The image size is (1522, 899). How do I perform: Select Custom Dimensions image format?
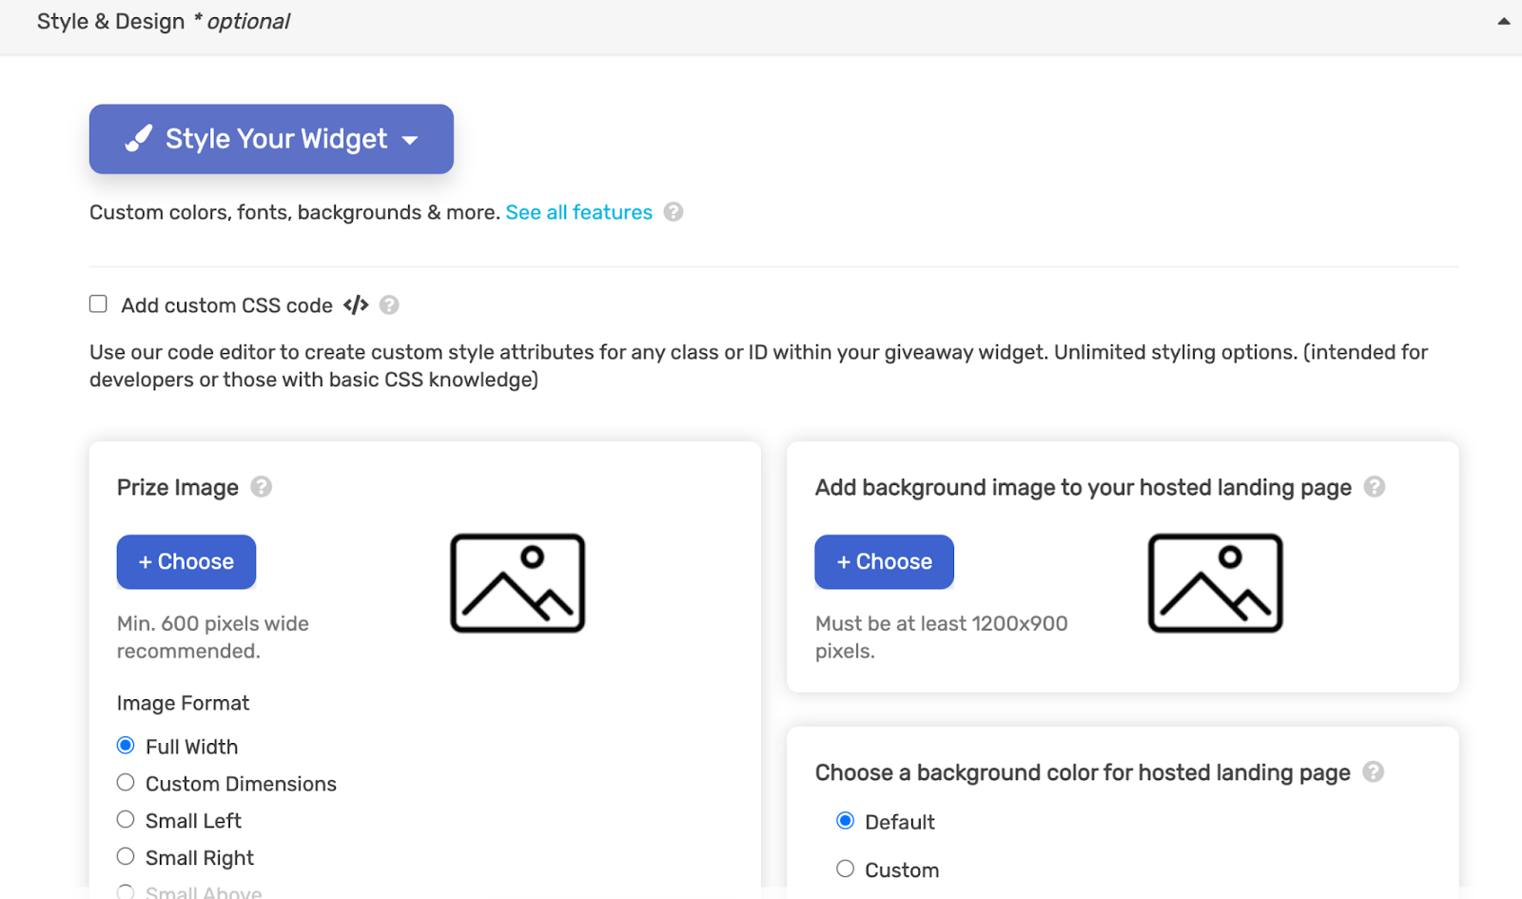coord(126,783)
